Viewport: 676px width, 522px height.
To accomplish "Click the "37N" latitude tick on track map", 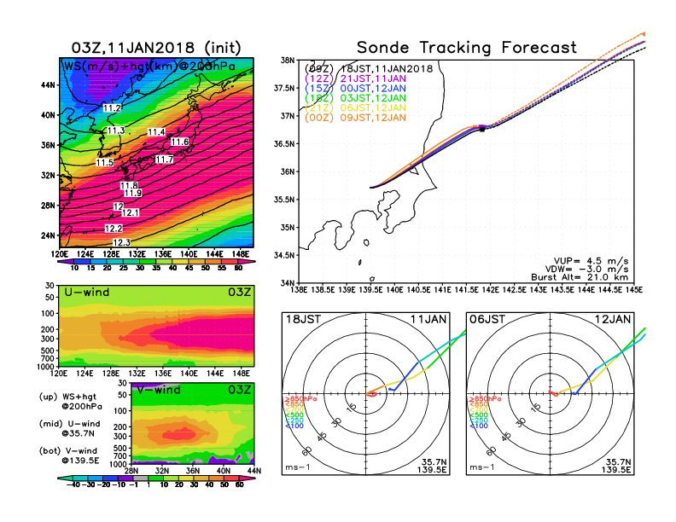I will [x=288, y=116].
